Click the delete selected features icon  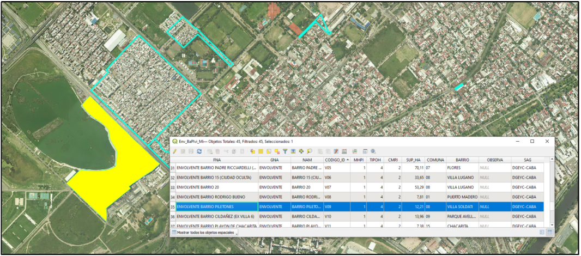(x=217, y=151)
